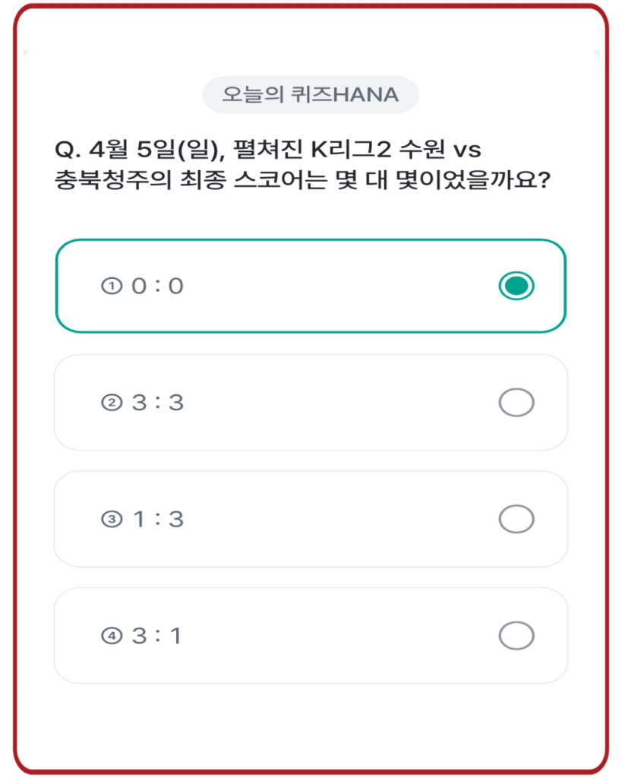Click the team name "충북청주의"
Screen dimensions: 622x778
click(104, 182)
